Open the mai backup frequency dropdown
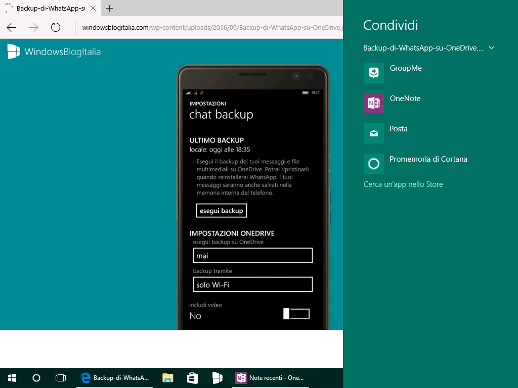Screen dimensions: 518x388 [x=253, y=256]
